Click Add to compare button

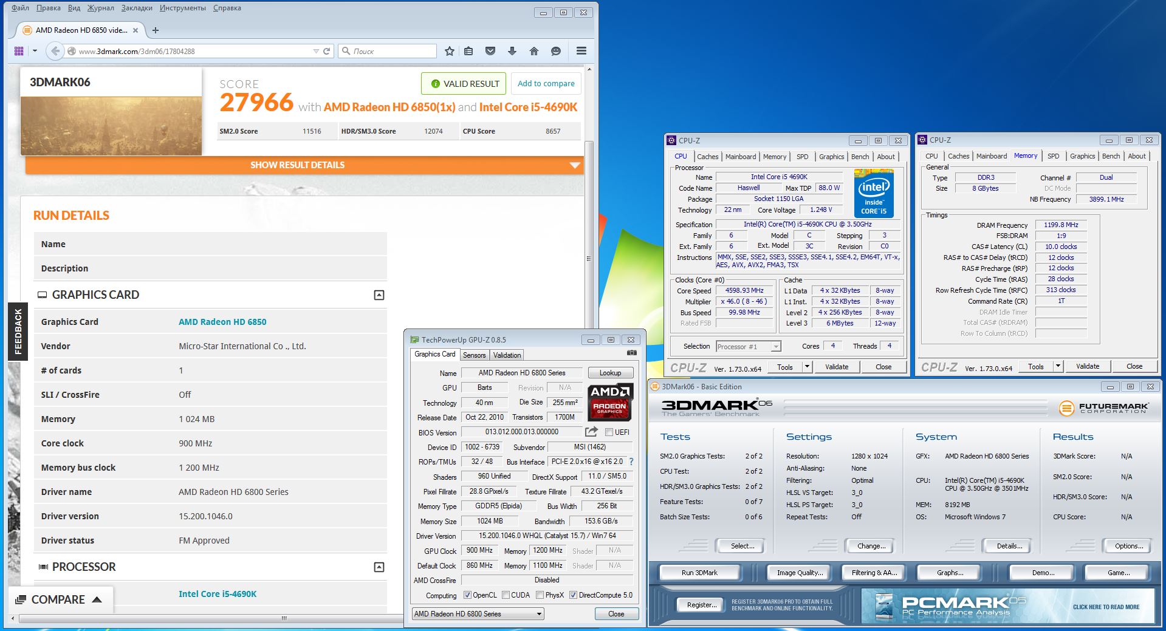click(x=546, y=84)
